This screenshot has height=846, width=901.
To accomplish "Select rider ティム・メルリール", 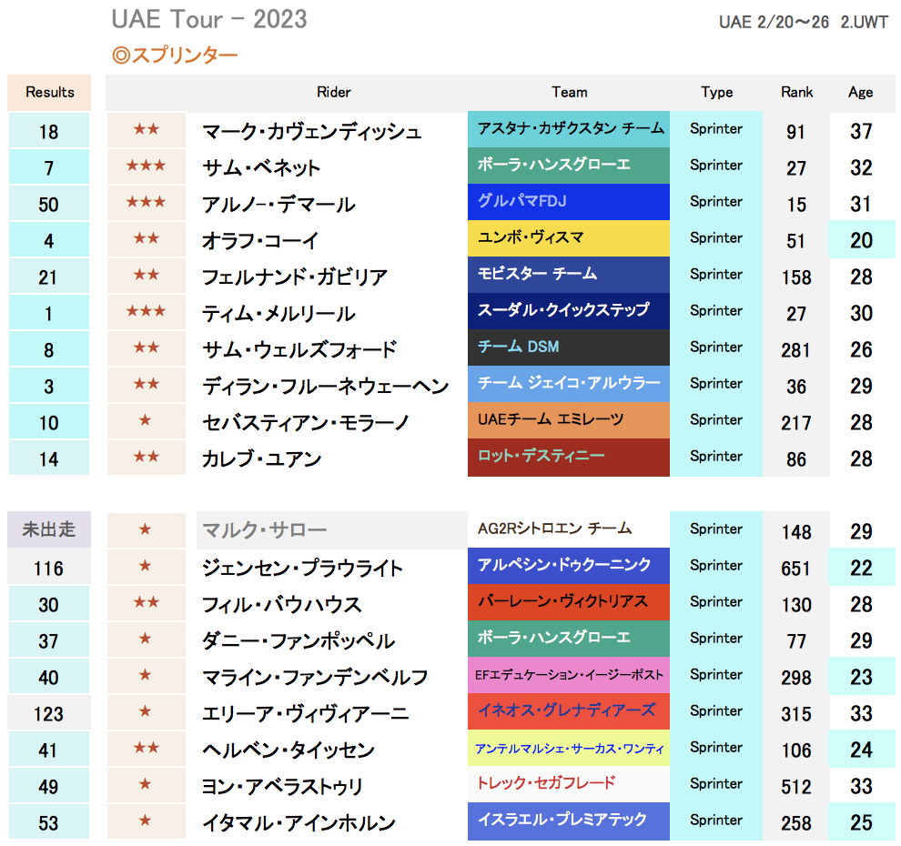I will click(278, 314).
